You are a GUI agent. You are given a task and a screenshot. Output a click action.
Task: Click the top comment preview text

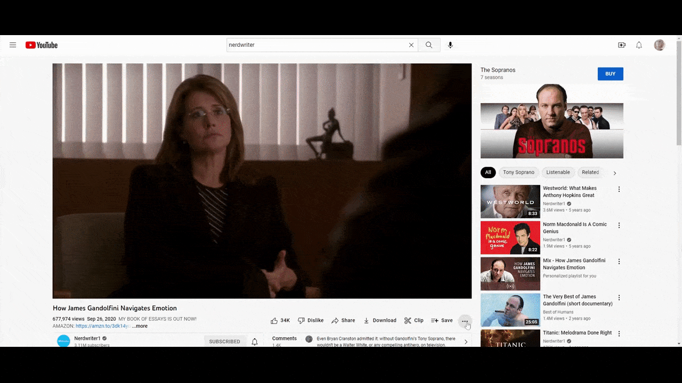click(386, 342)
